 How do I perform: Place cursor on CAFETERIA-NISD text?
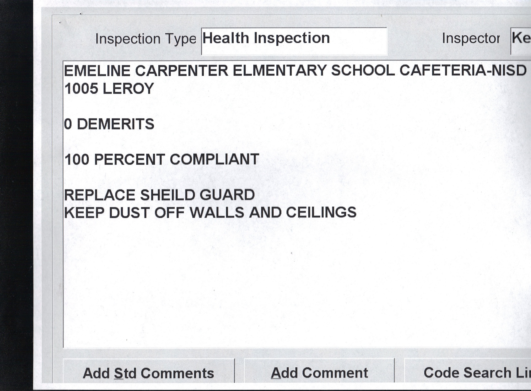coord(463,71)
